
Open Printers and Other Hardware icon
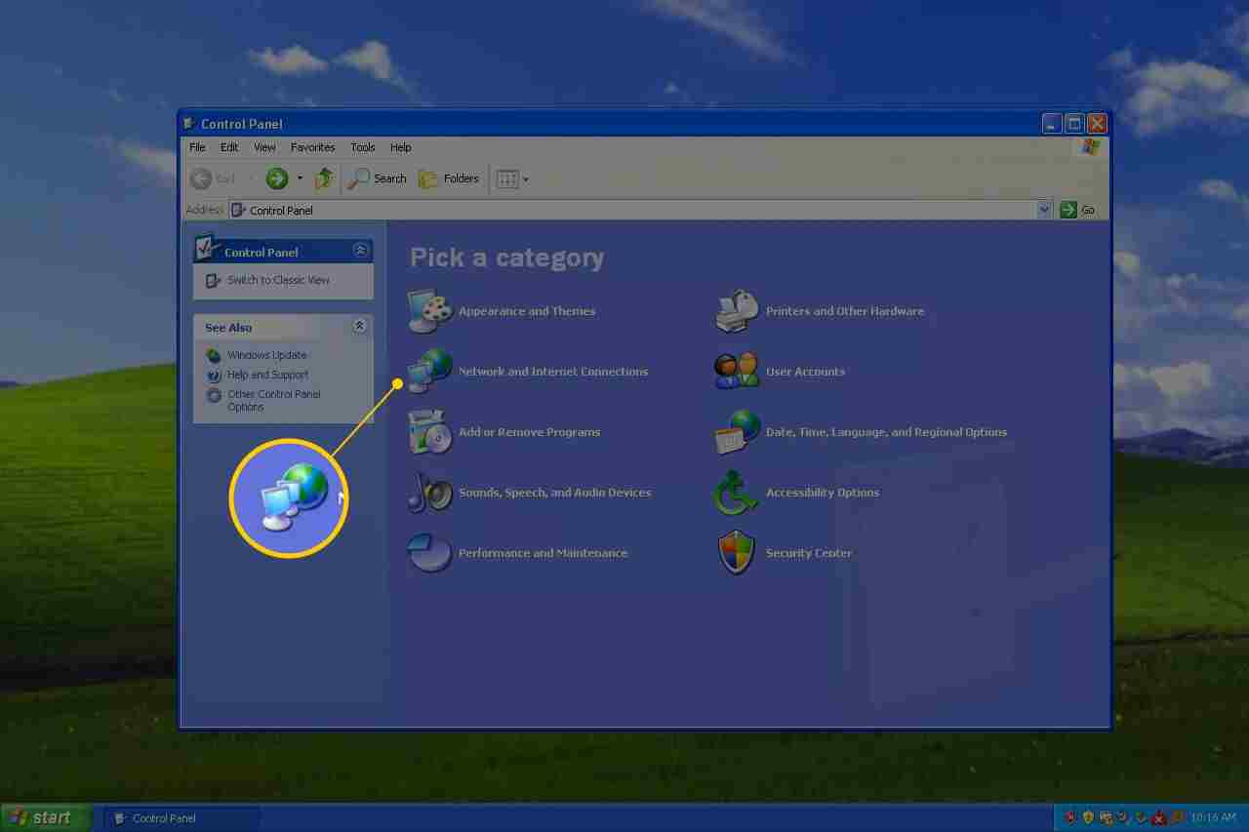[738, 311]
